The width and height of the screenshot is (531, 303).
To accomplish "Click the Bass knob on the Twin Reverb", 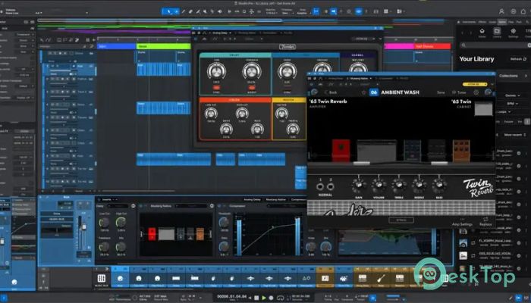I will tap(439, 186).
